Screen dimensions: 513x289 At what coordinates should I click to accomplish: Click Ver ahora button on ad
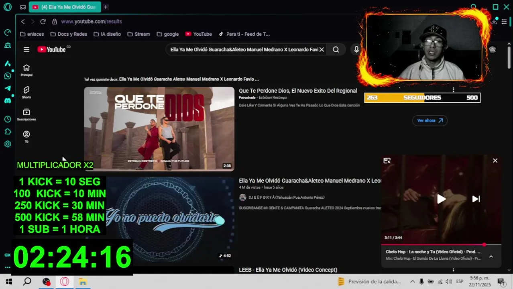coord(430,120)
